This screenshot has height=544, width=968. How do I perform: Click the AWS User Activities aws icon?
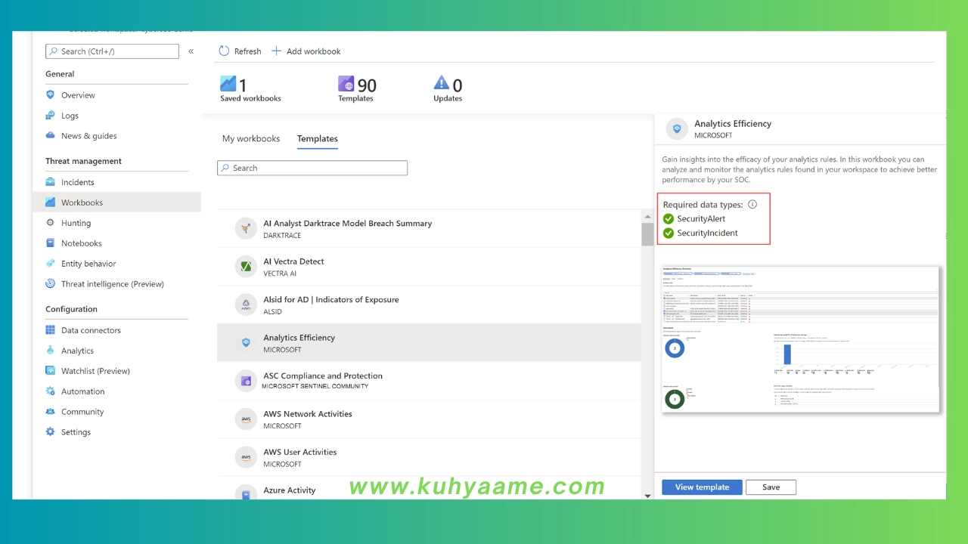click(246, 457)
